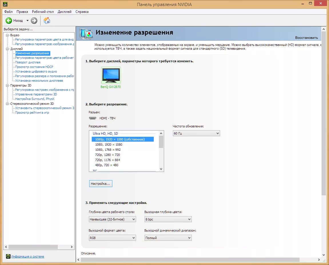Open the Справка menu

pyautogui.click(x=82, y=12)
